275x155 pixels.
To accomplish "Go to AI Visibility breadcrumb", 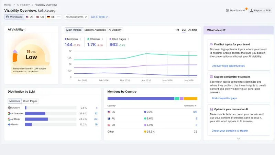I will point(23,5).
